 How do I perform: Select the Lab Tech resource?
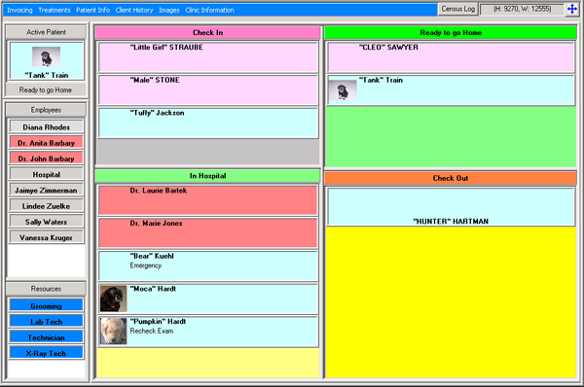click(x=46, y=322)
